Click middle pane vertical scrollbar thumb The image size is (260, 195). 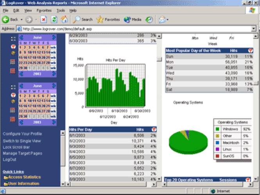pyautogui.click(x=159, y=59)
